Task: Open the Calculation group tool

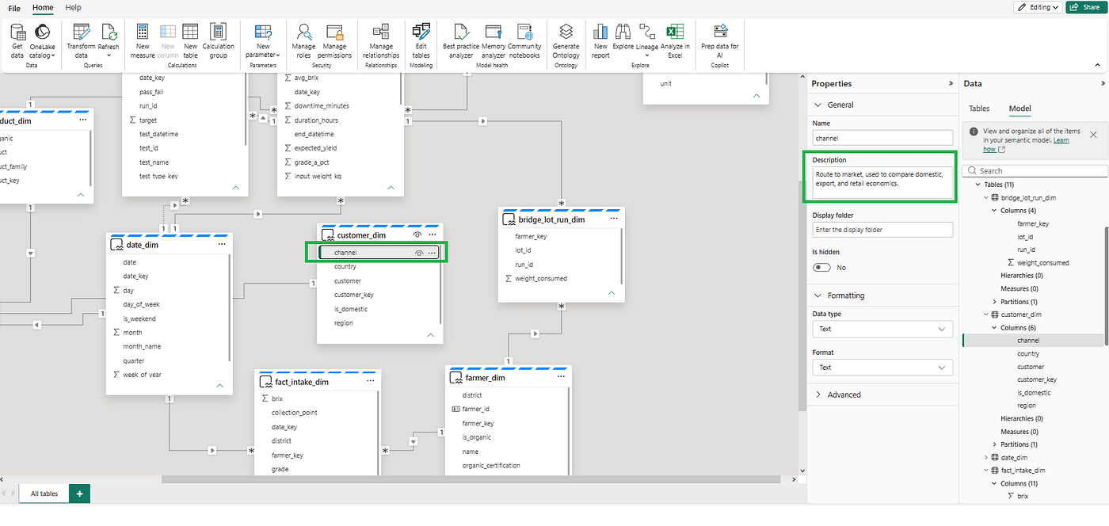Action: [218, 40]
